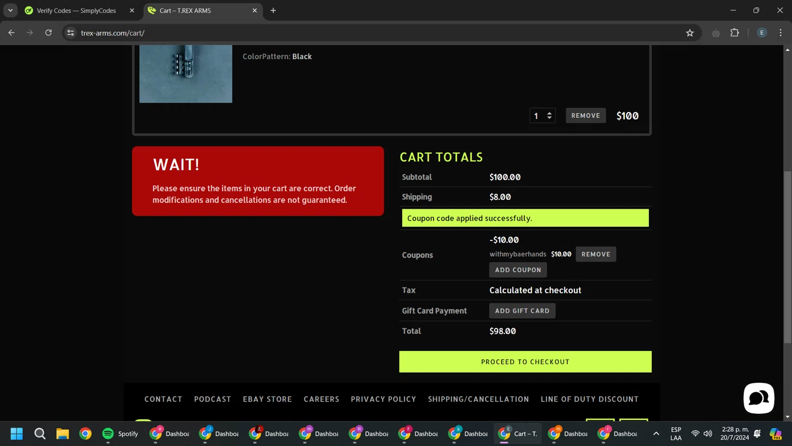Image resolution: width=792 pixels, height=446 pixels.
Task: Click the "Calculated at checkout" tax text
Action: 535,290
